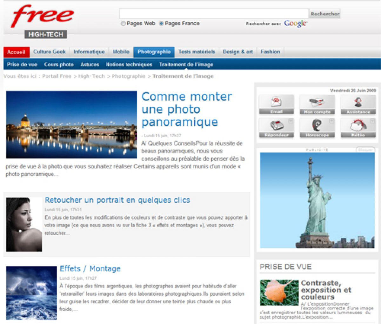The image size is (381, 324).
Task: Expand the Répondeur widget dropdown arrow
Action: pyautogui.click(x=291, y=121)
